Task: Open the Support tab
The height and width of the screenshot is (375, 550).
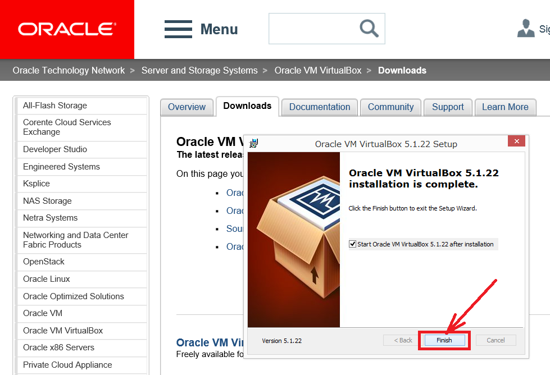Action: [x=448, y=107]
